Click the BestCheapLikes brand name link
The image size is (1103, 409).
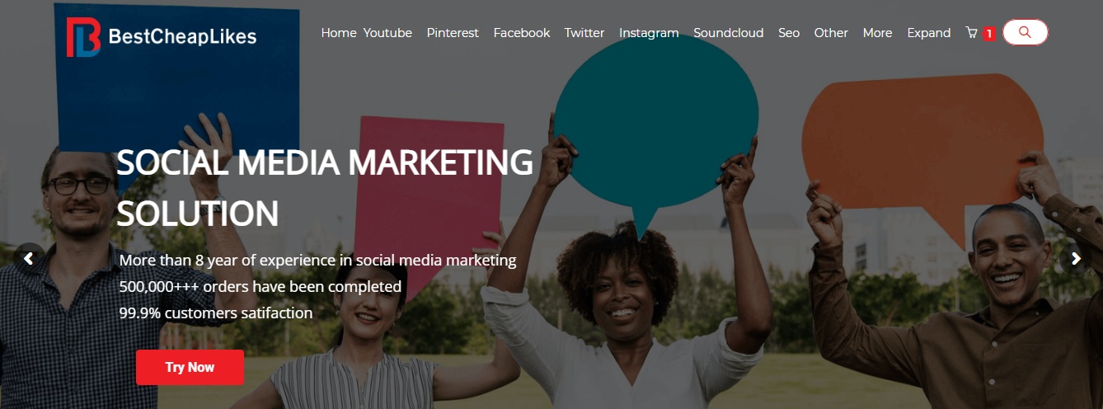(x=182, y=36)
